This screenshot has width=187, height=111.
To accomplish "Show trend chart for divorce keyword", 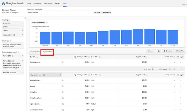I will click(63, 86).
